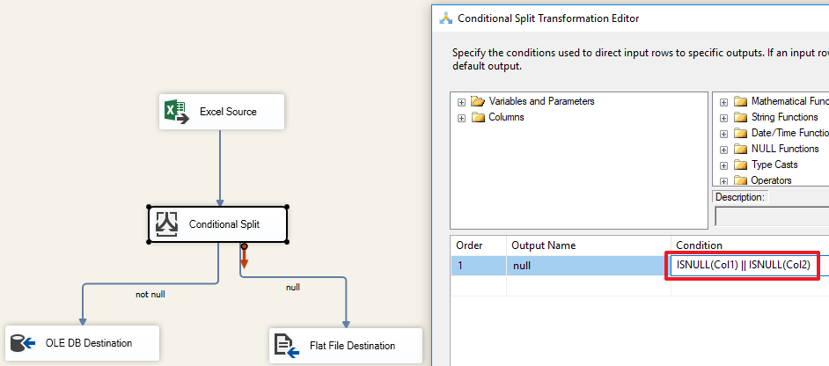The image size is (829, 366).
Task: Expand the Date/Time Functions node
Action: [x=723, y=134]
